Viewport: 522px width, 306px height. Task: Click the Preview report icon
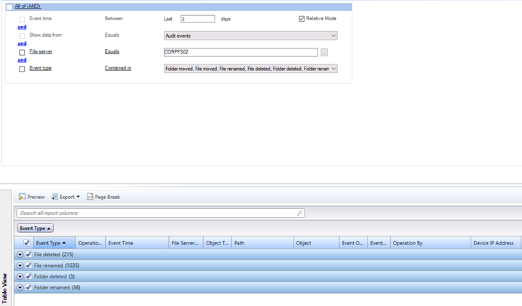(x=22, y=197)
